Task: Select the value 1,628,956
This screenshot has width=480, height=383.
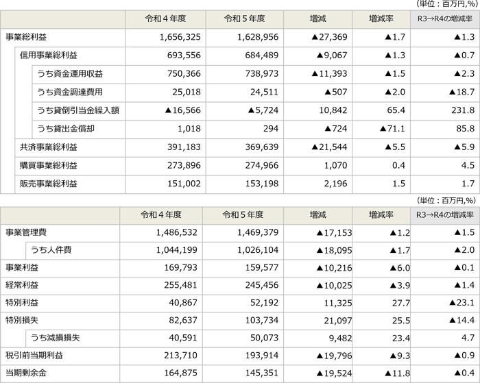Action: coord(258,37)
